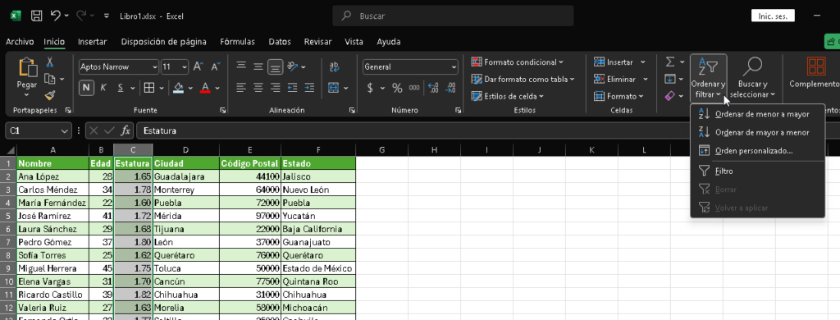Align text to top

[x=242, y=66]
